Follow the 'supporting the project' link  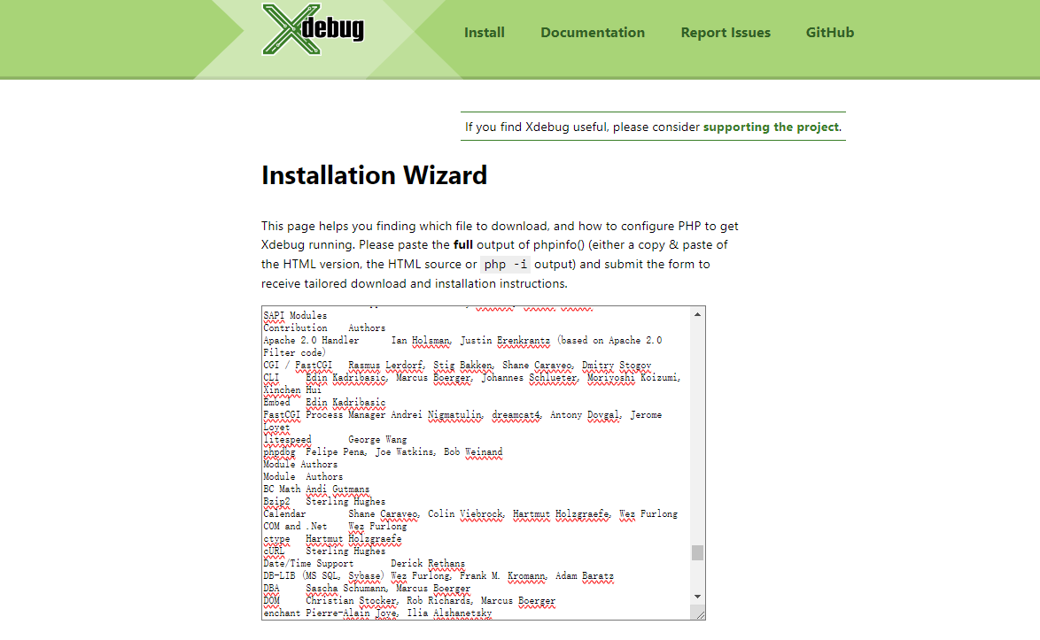pyautogui.click(x=771, y=127)
